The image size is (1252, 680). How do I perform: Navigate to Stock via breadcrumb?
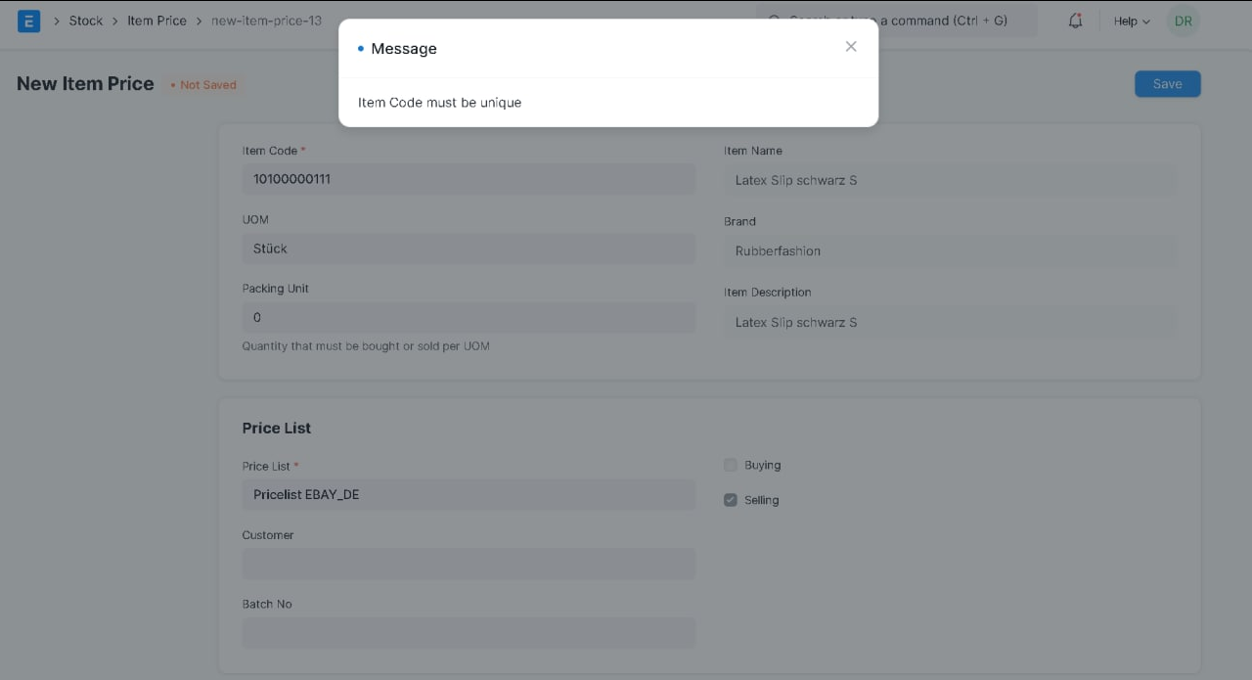coord(85,20)
